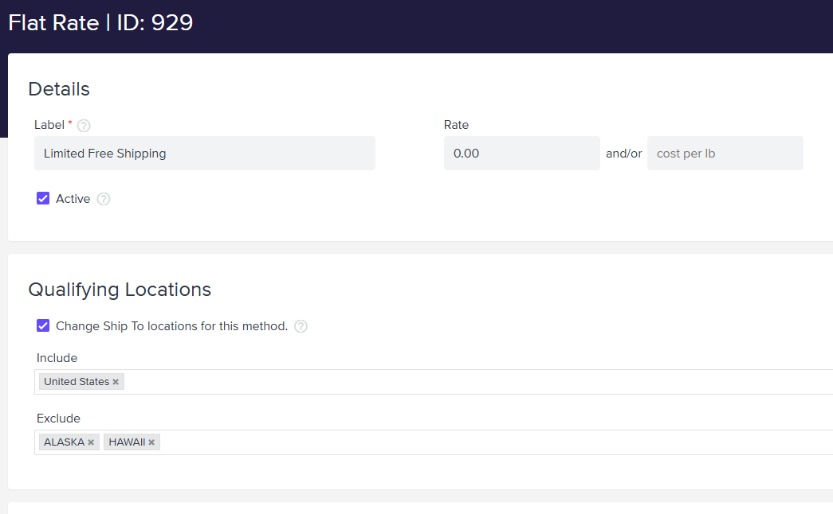Screen dimensions: 833x514
Task: Click the Qualifying Locations section heading
Action: [120, 290]
